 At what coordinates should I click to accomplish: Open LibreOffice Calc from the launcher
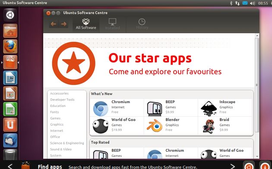tap(10, 109)
